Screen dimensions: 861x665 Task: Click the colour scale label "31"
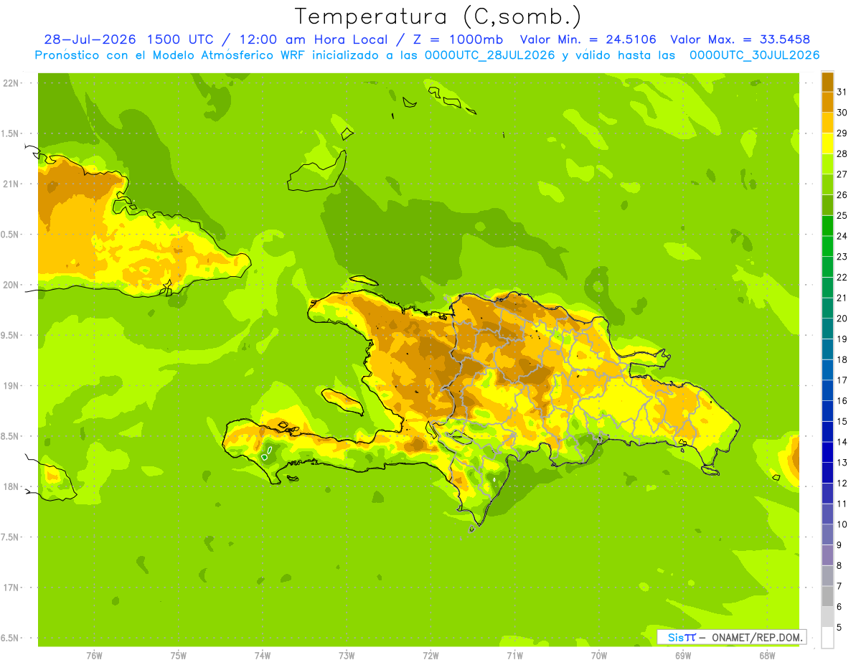point(842,91)
